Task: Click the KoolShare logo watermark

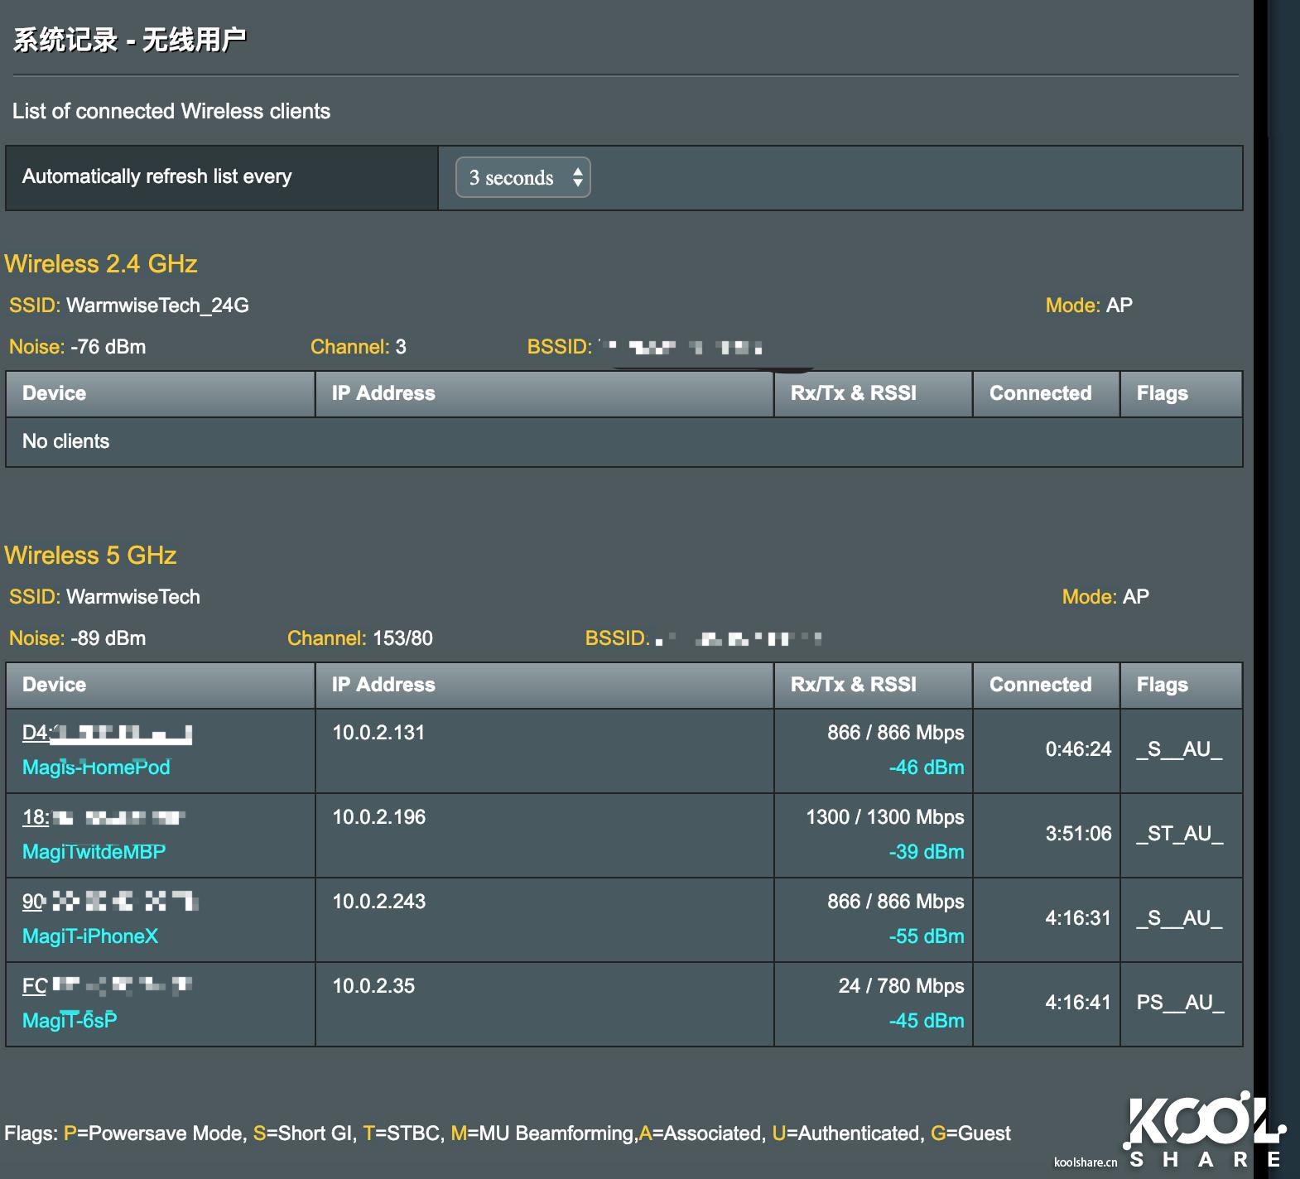Action: [x=1203, y=1130]
